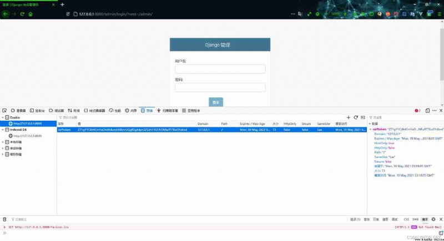Screen dimensions: 444x241
Task: Switch to the Inspector tab in DevTools
Action: [18, 110]
